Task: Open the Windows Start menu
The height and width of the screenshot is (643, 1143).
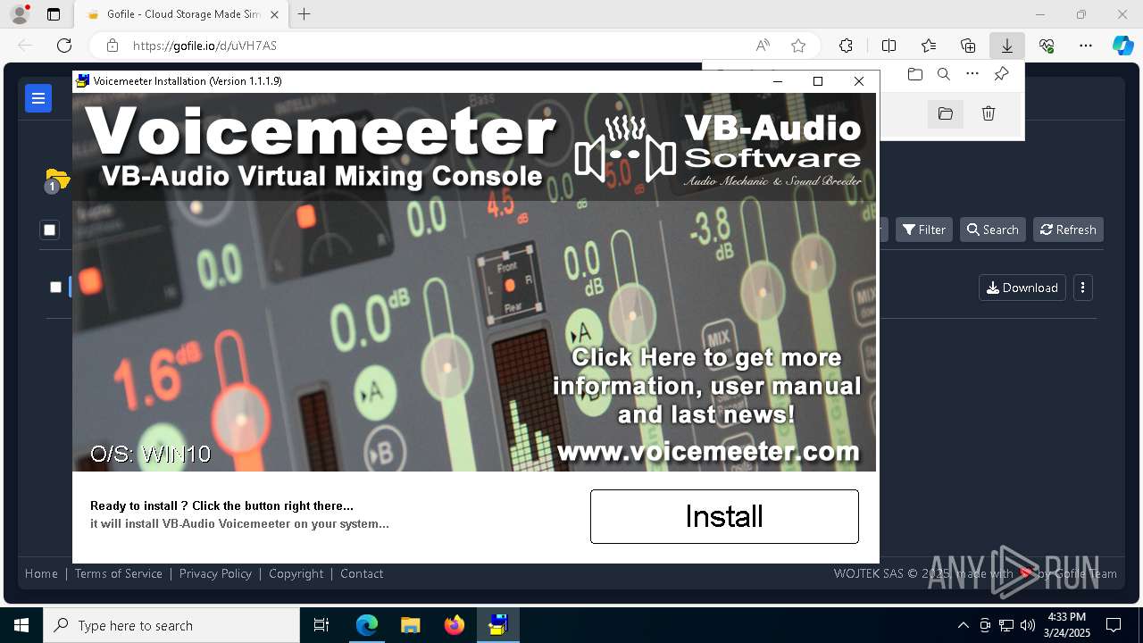Action: [21, 625]
